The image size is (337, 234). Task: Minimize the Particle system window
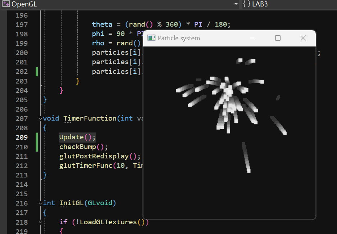point(253,38)
